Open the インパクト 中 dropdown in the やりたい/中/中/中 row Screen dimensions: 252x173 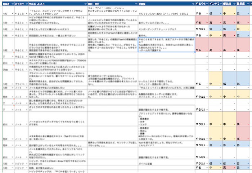(221, 97)
